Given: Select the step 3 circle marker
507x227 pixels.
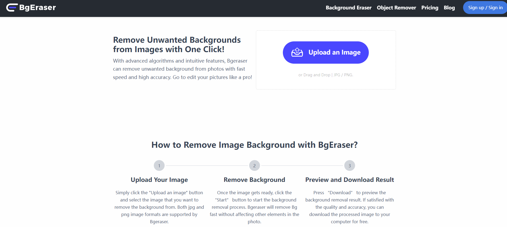Looking at the screenshot, I should (x=350, y=165).
